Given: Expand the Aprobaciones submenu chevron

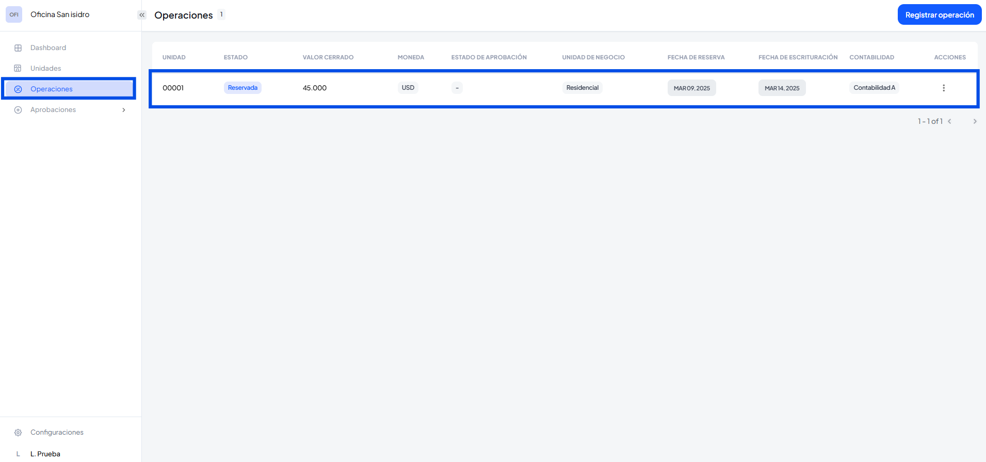Looking at the screenshot, I should (124, 110).
